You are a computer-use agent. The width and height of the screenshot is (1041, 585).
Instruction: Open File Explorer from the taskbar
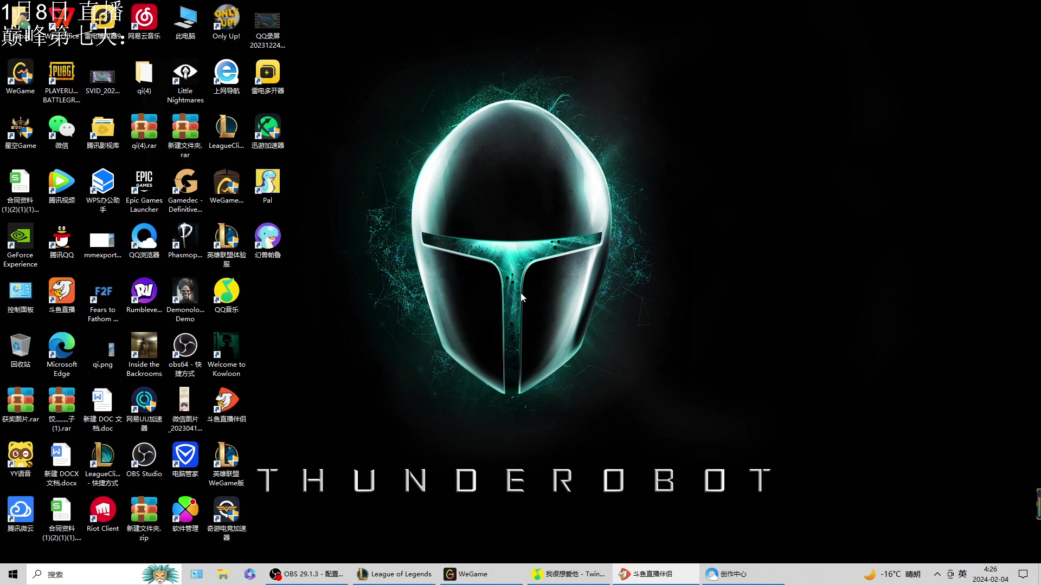click(x=223, y=574)
